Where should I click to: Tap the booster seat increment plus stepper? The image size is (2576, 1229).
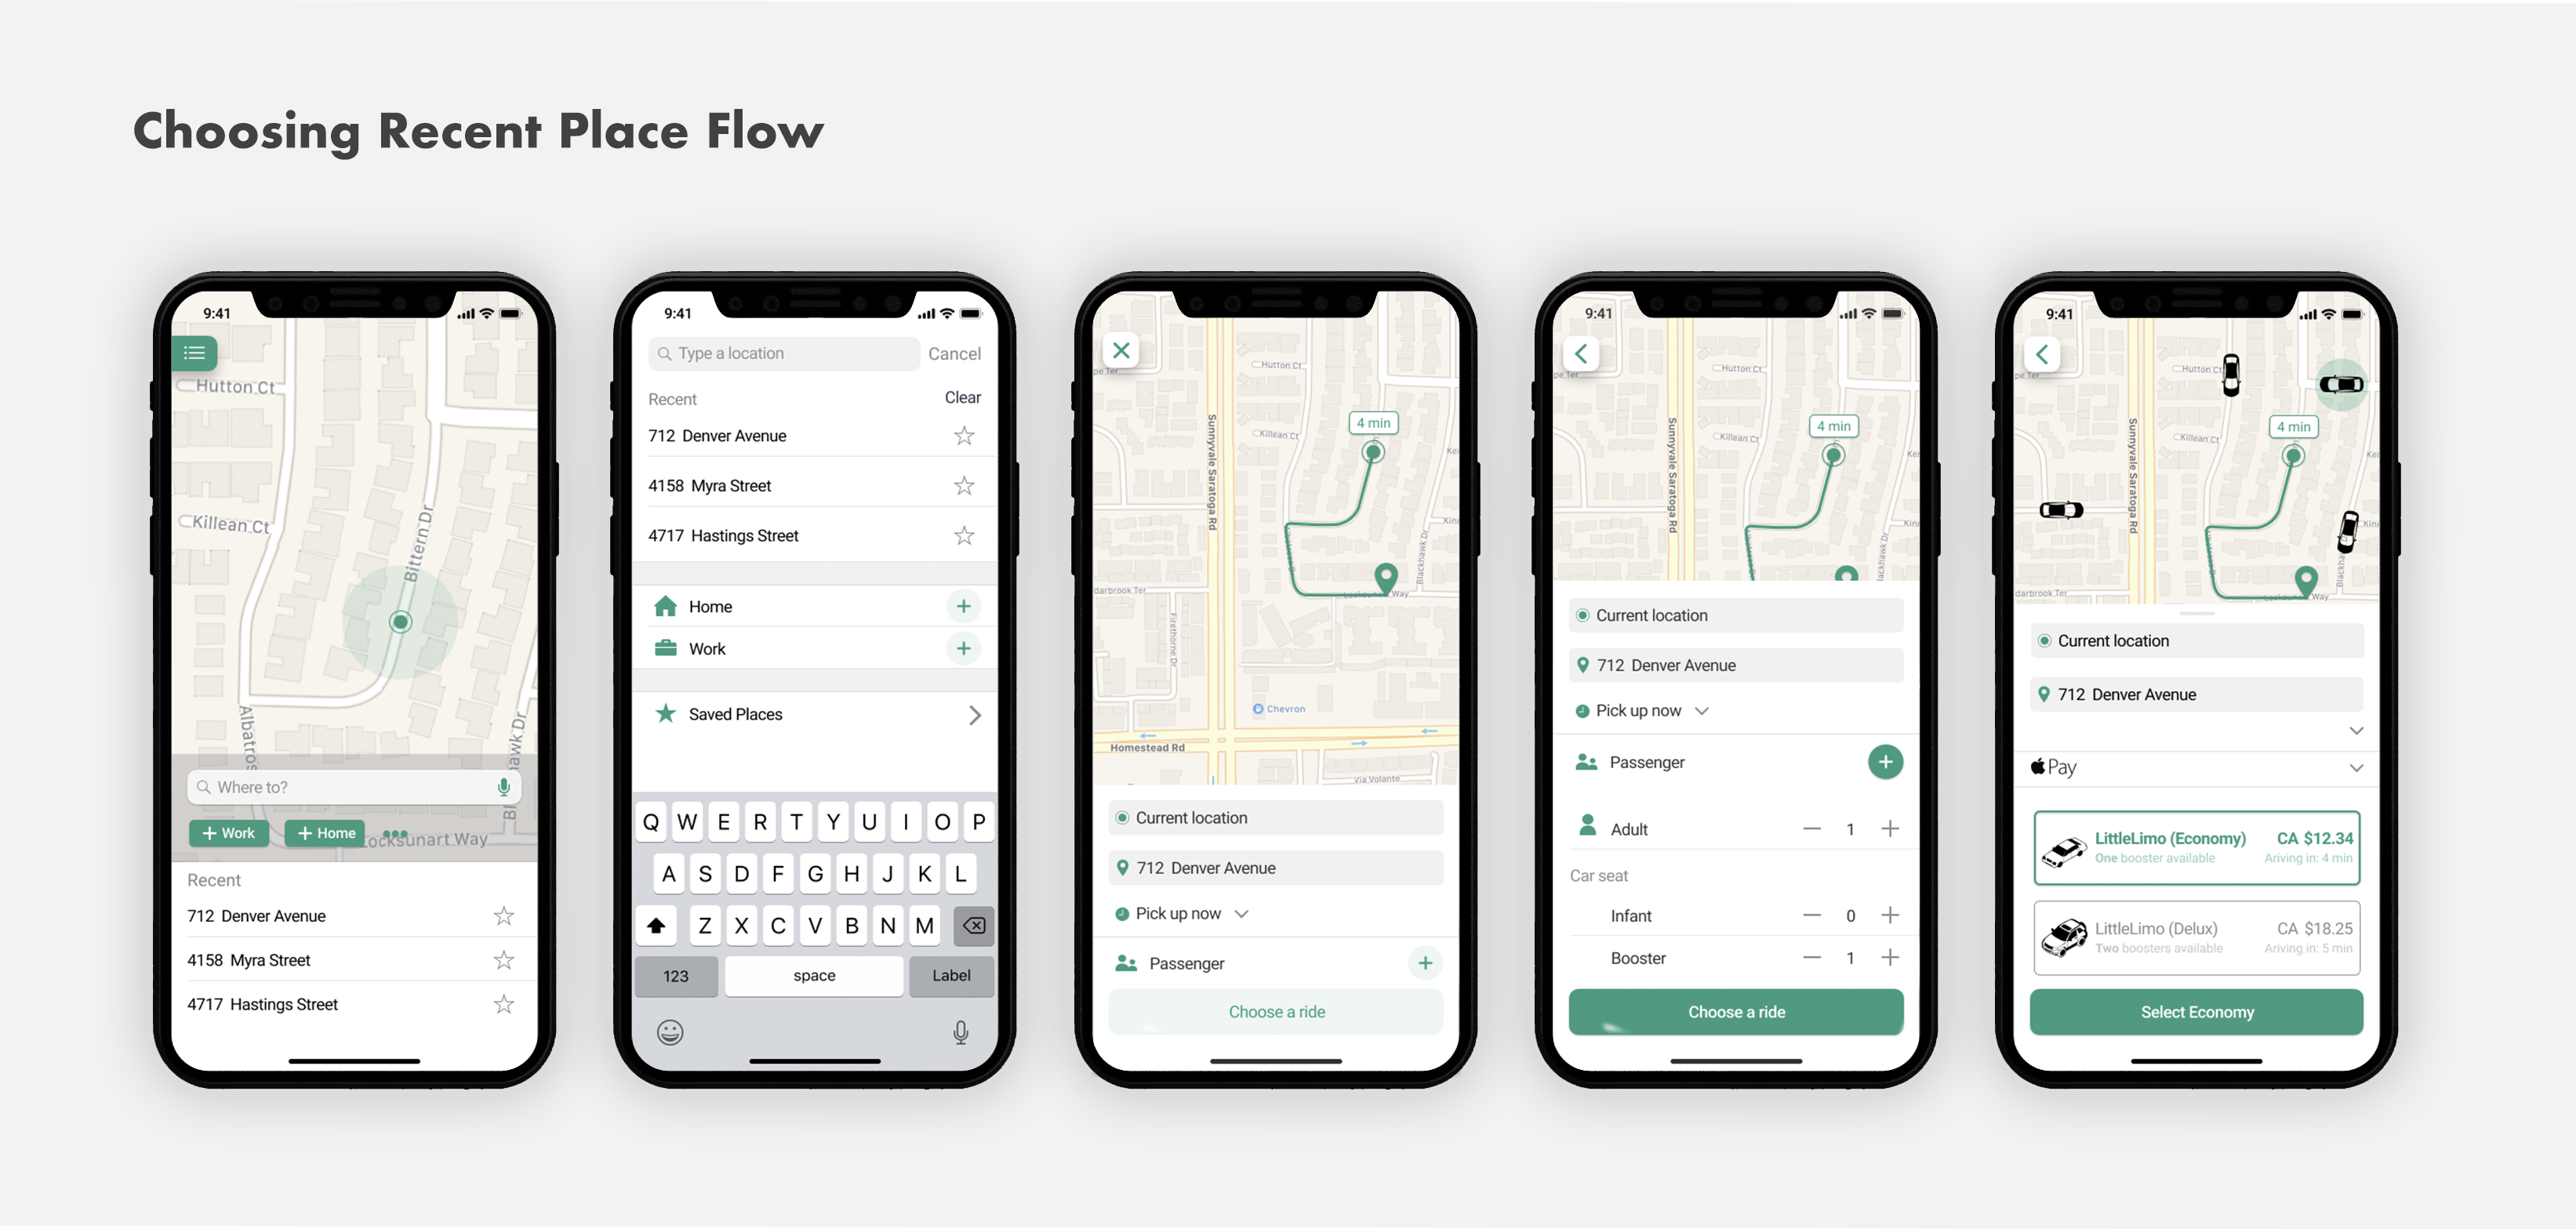coord(1891,959)
